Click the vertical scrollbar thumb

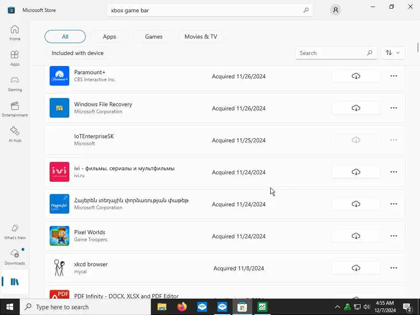pos(418,48)
